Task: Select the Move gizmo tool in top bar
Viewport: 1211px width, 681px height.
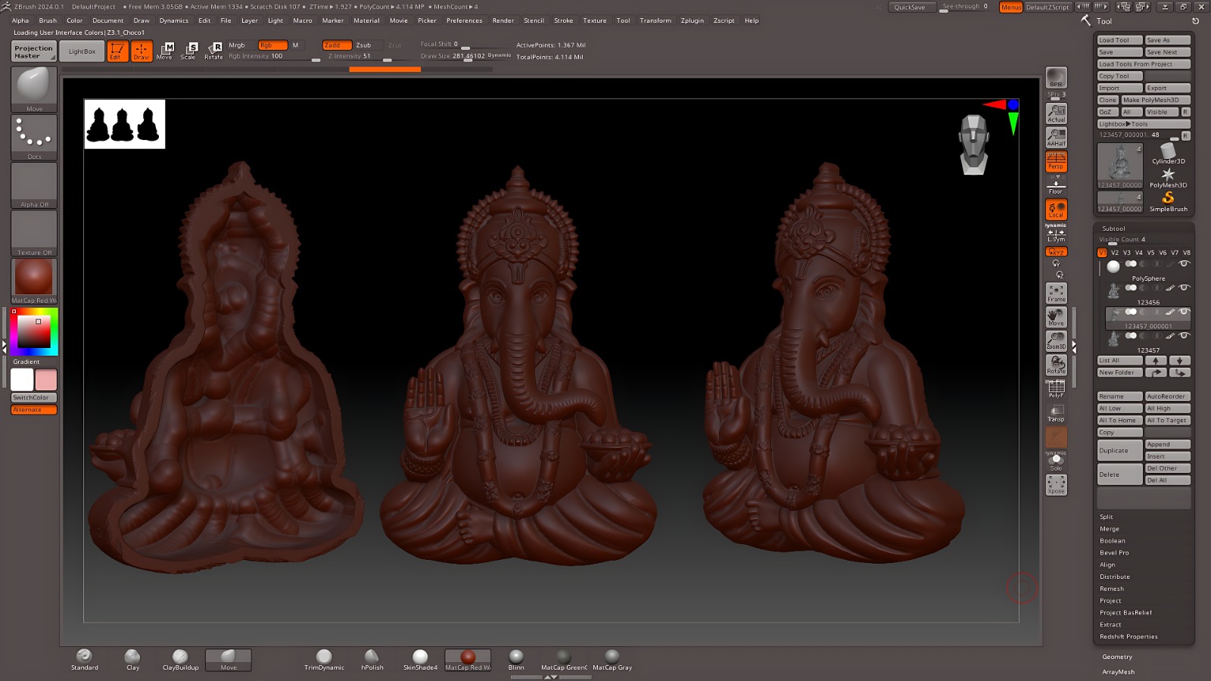Action: (x=165, y=51)
